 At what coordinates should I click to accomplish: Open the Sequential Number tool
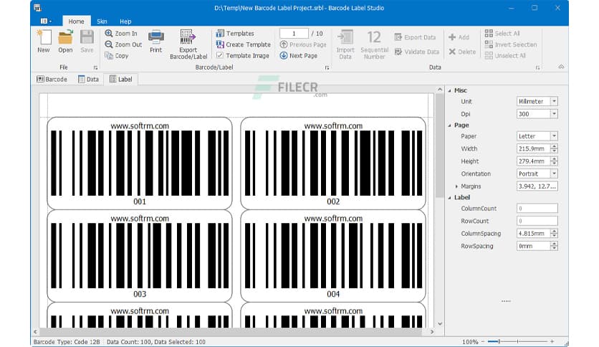[x=374, y=44]
